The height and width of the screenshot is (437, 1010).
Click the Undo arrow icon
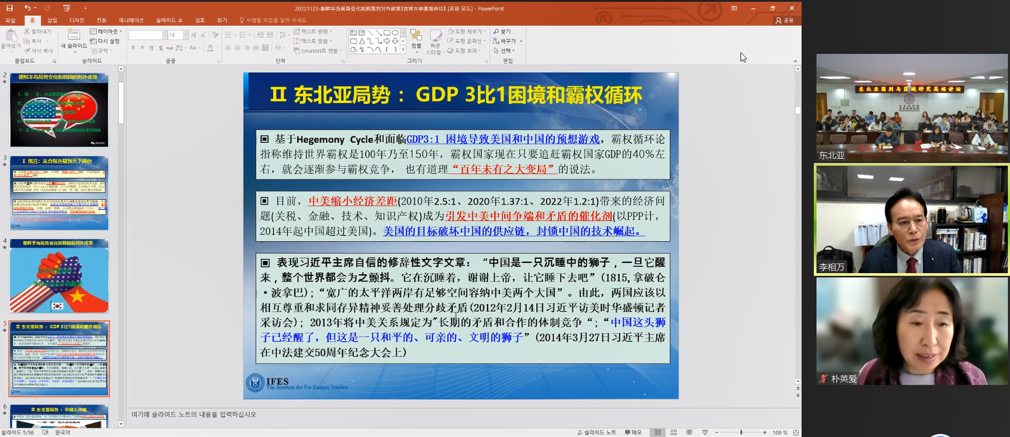pyautogui.click(x=27, y=8)
